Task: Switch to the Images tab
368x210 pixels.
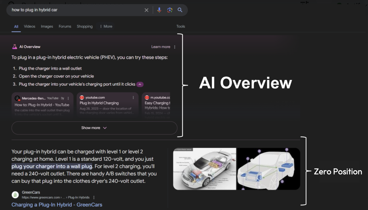Action: (47, 26)
